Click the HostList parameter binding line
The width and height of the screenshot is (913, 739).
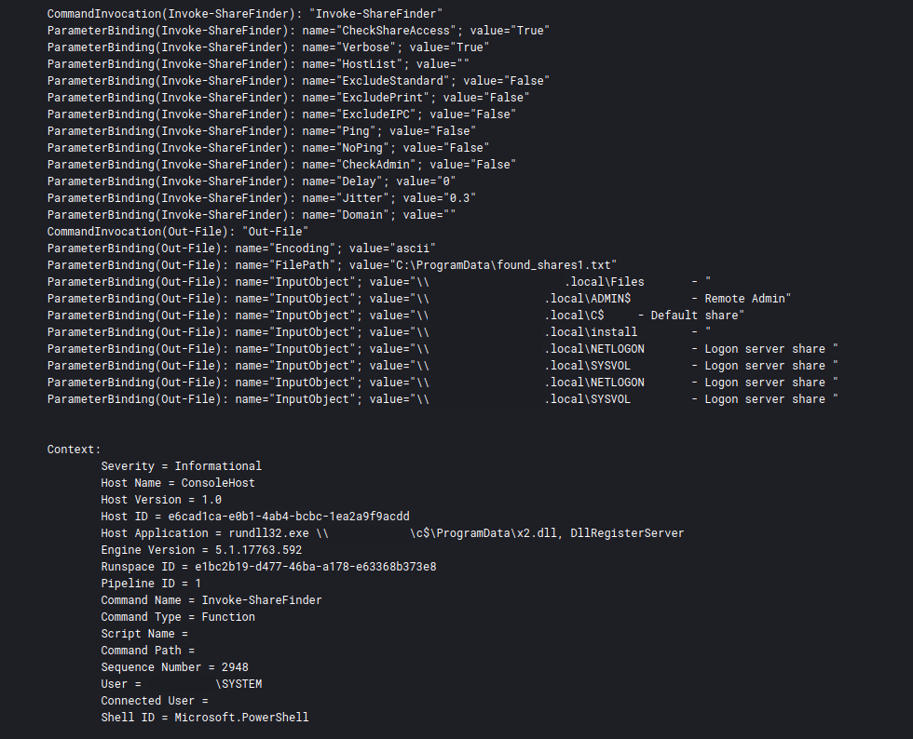[x=258, y=64]
